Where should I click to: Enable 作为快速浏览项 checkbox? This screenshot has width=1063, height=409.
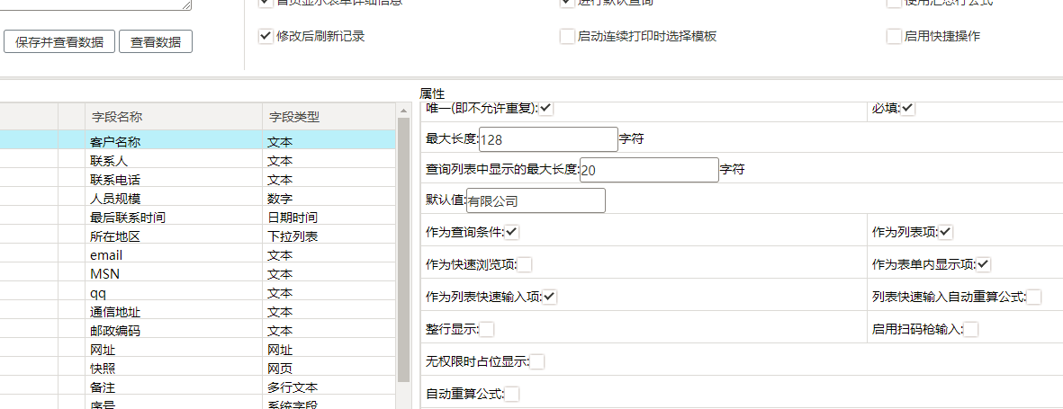525,264
